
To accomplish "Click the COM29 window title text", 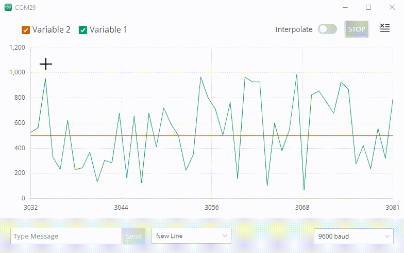I will (26, 8).
